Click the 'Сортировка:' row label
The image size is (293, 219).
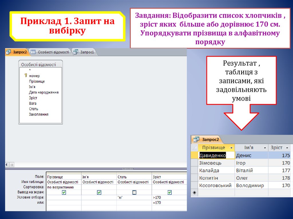point(34,187)
